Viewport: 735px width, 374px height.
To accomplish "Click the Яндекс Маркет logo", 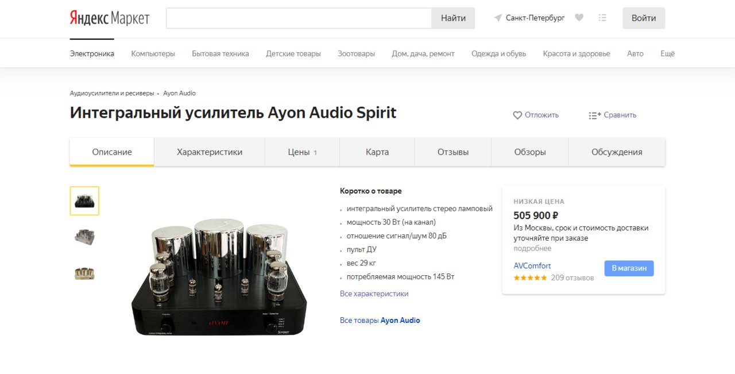I will 110,18.
